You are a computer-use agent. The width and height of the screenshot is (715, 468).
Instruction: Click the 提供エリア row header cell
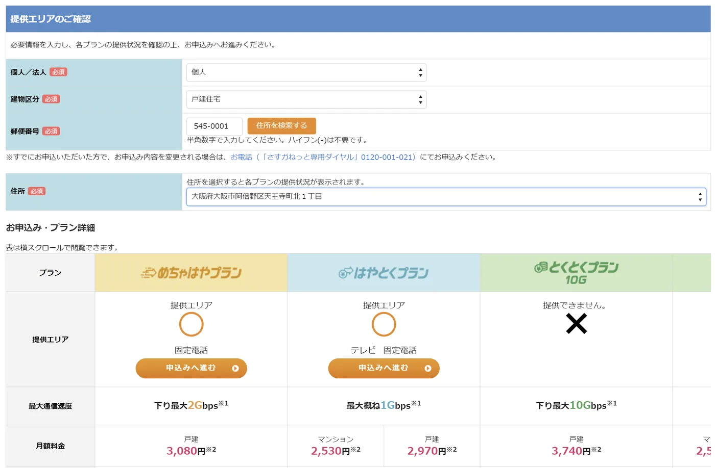(50, 340)
